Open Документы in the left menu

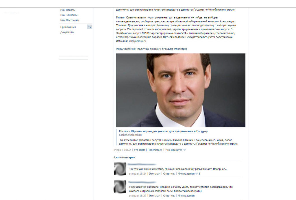point(67,32)
